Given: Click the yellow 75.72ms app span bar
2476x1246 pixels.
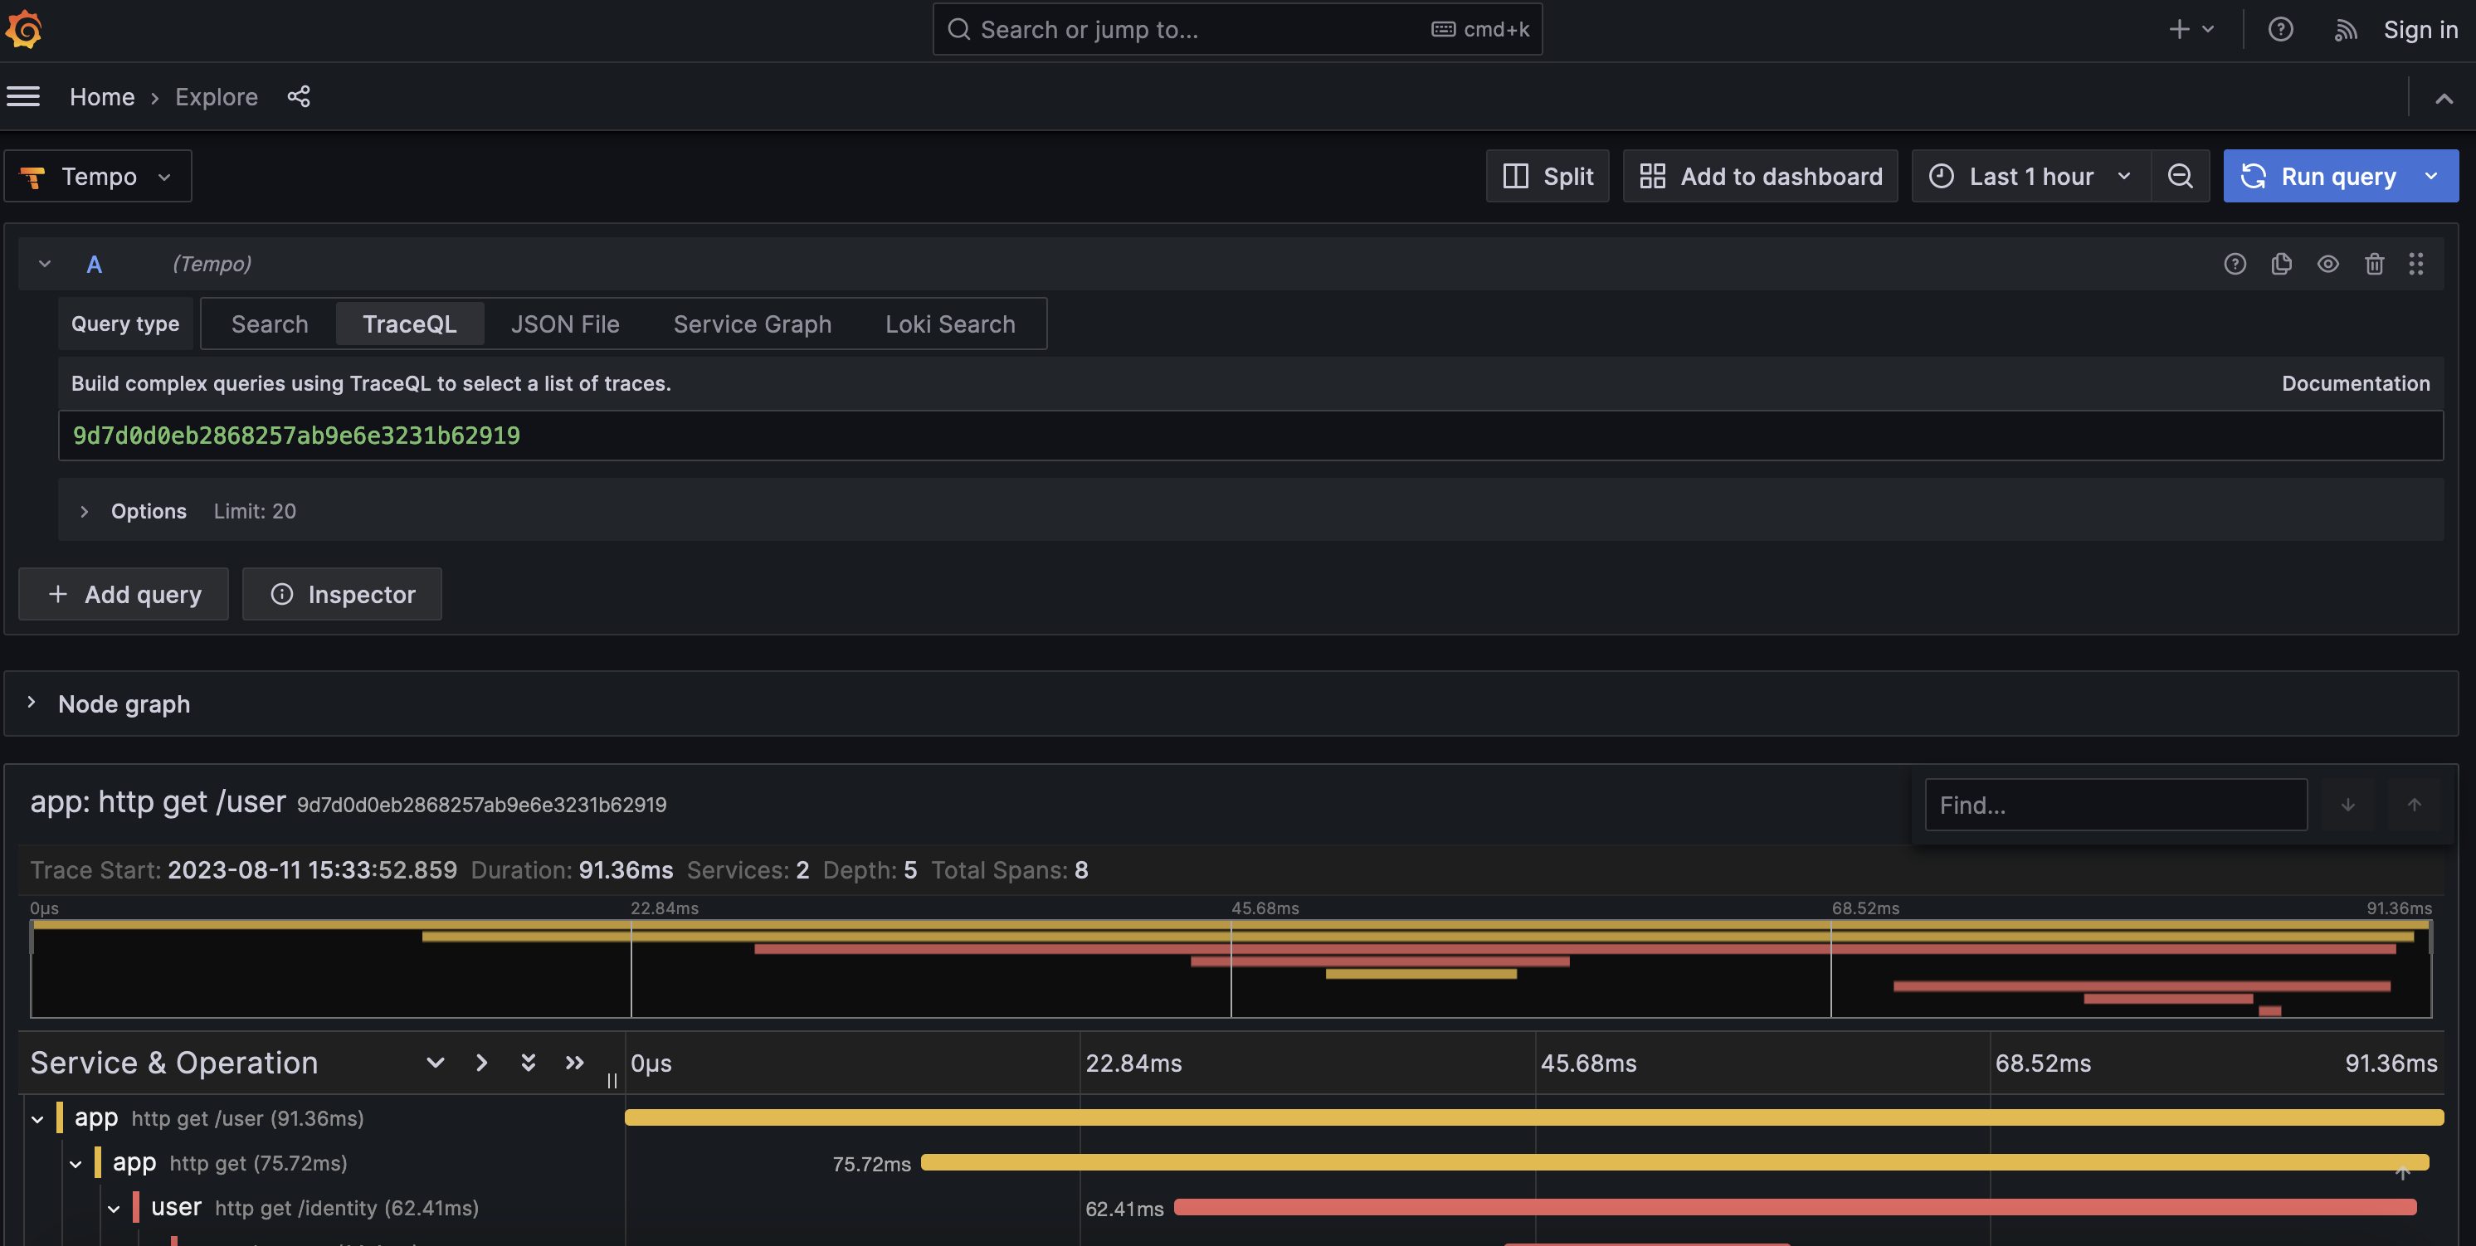Looking at the screenshot, I should [x=1675, y=1162].
